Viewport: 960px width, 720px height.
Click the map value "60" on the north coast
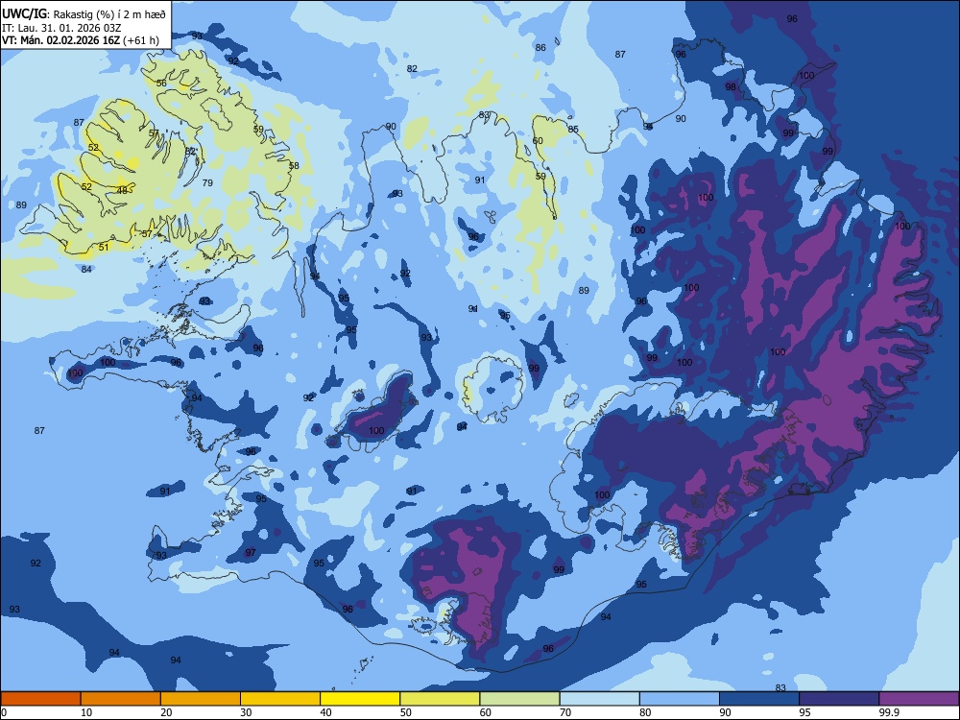[x=538, y=140]
